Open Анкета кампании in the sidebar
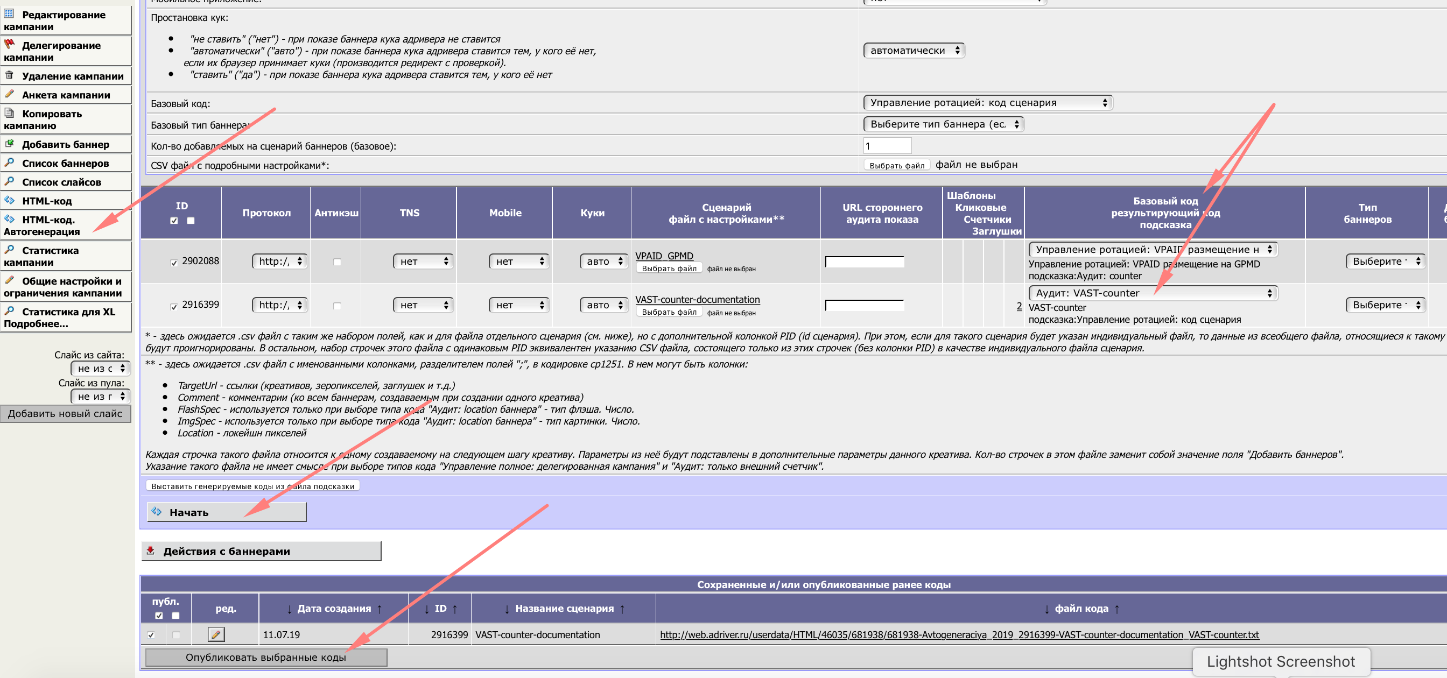 [65, 95]
